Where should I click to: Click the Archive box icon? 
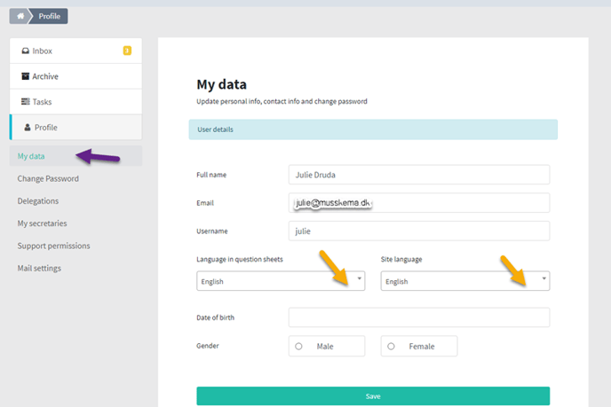tap(26, 76)
